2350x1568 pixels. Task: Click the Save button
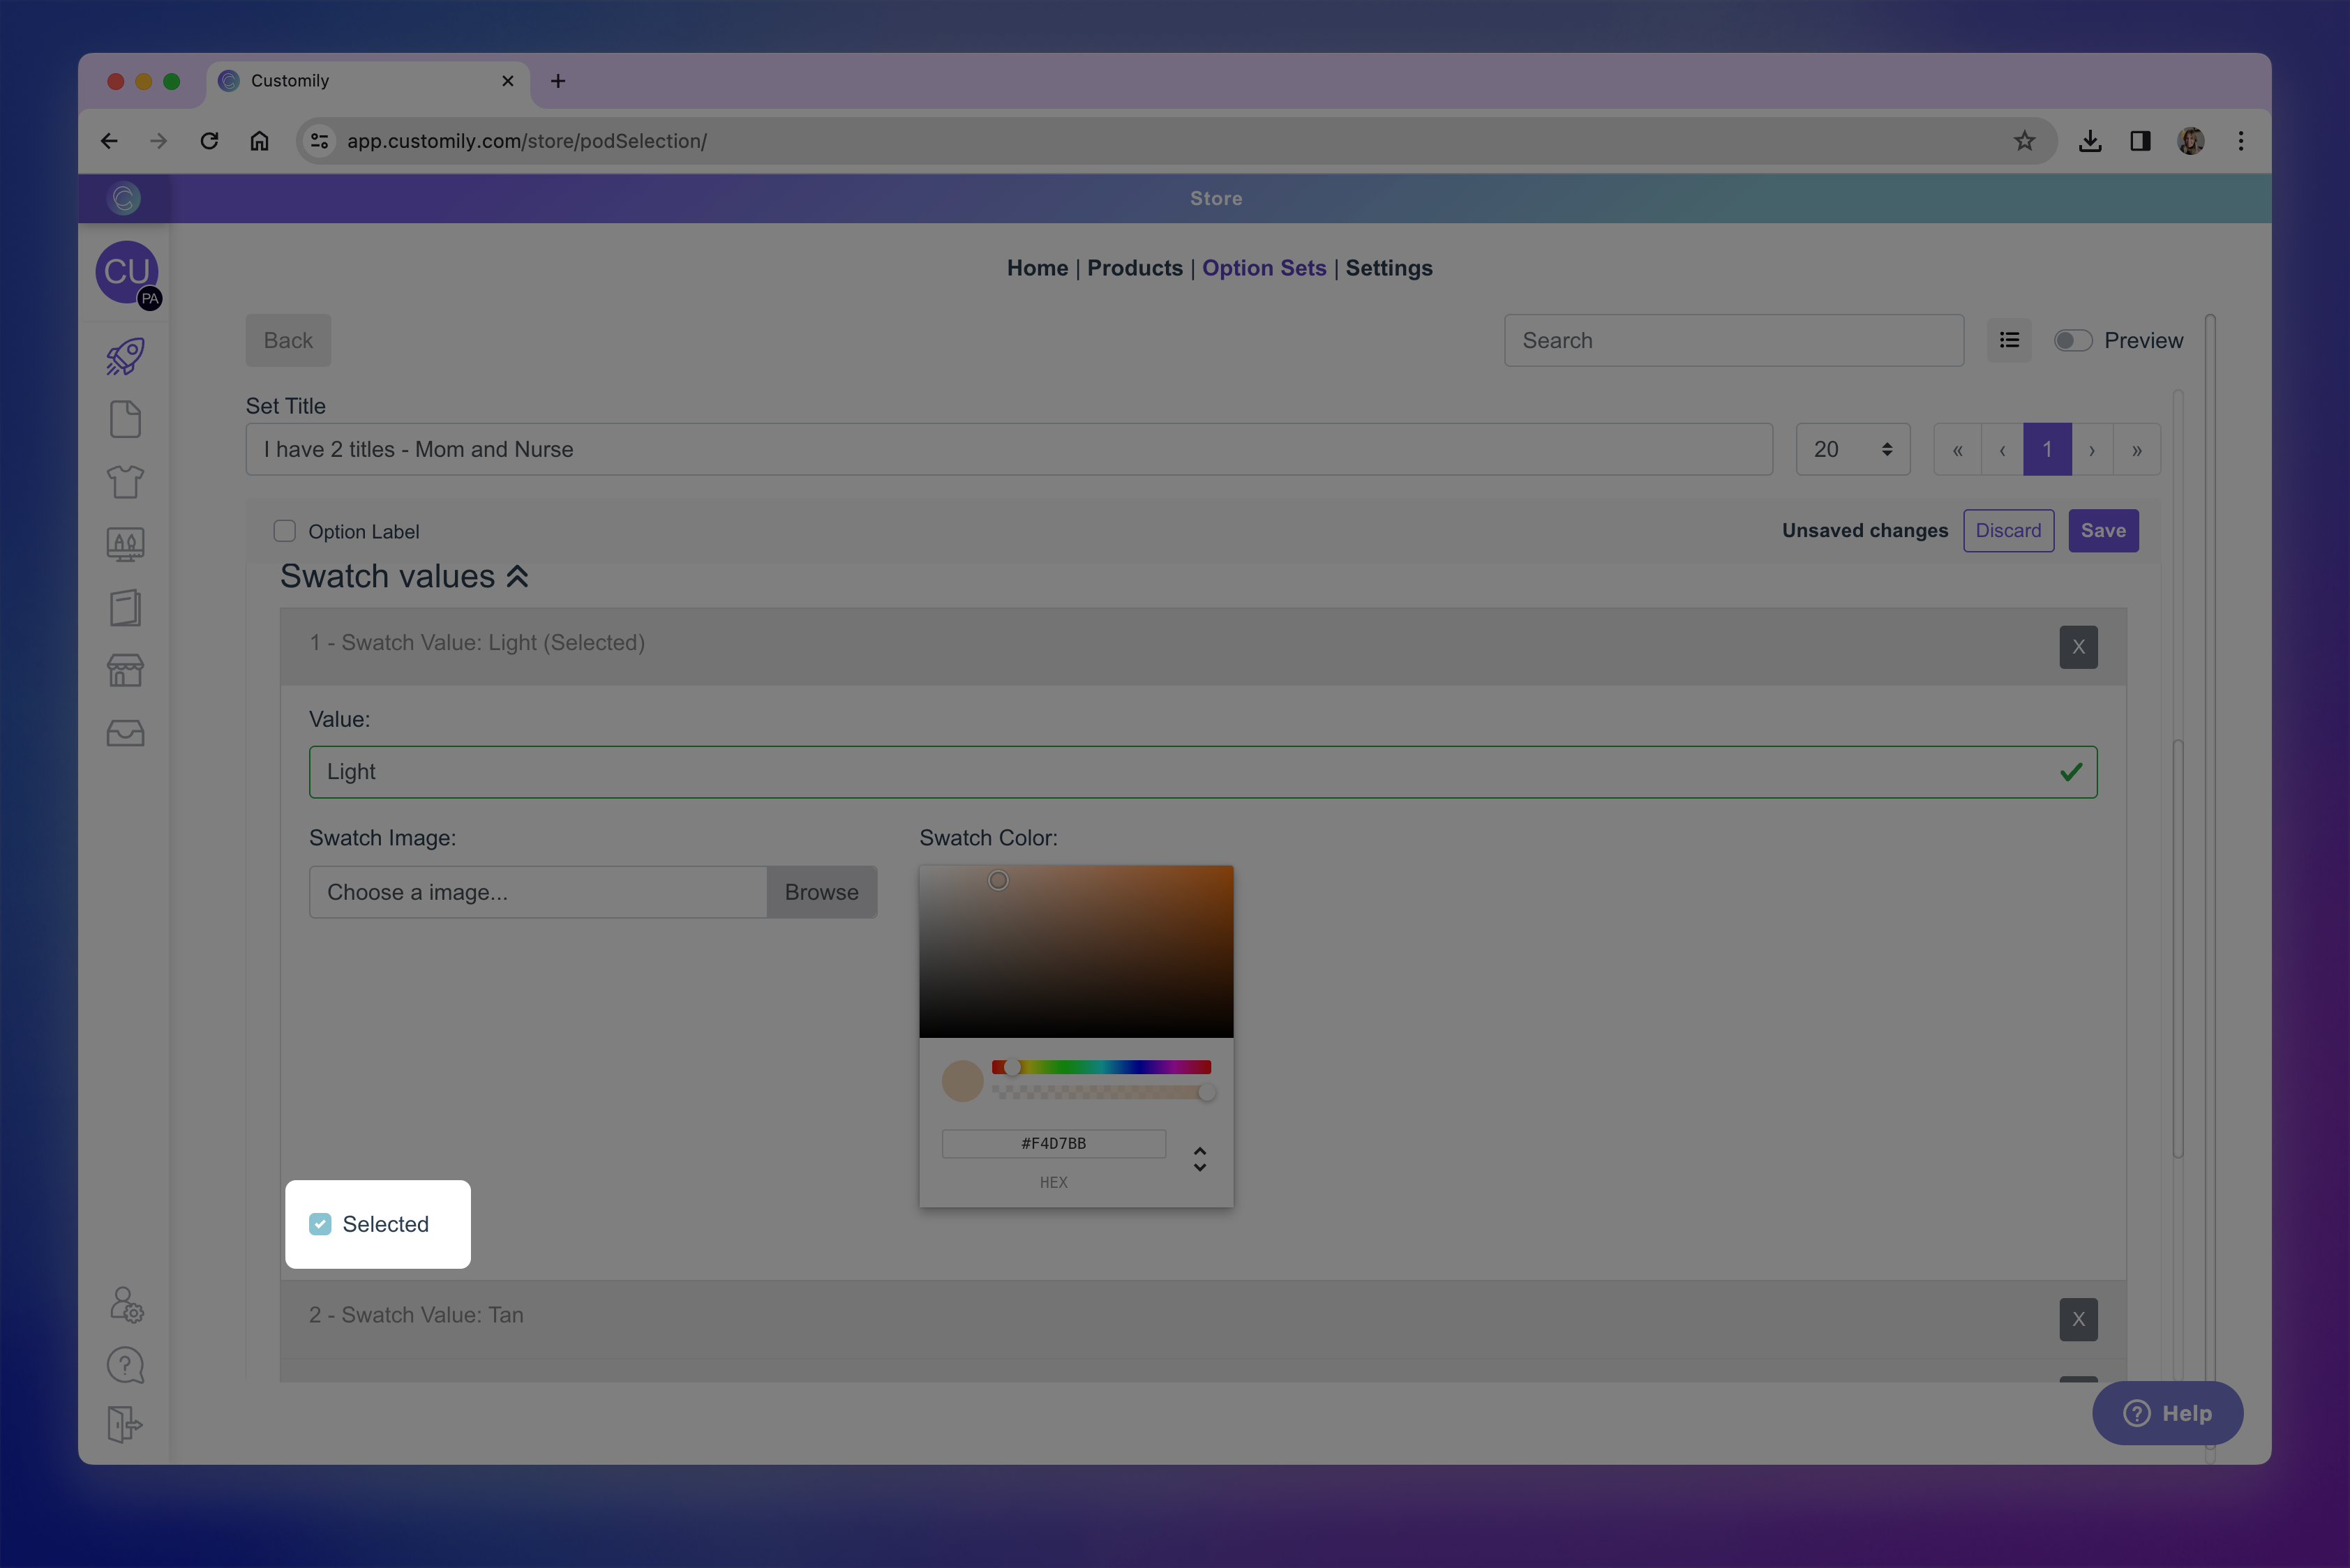point(2103,531)
